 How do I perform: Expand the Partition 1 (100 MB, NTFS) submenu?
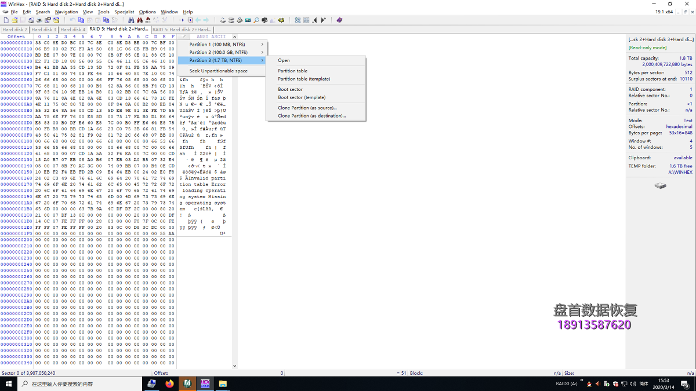(221, 44)
